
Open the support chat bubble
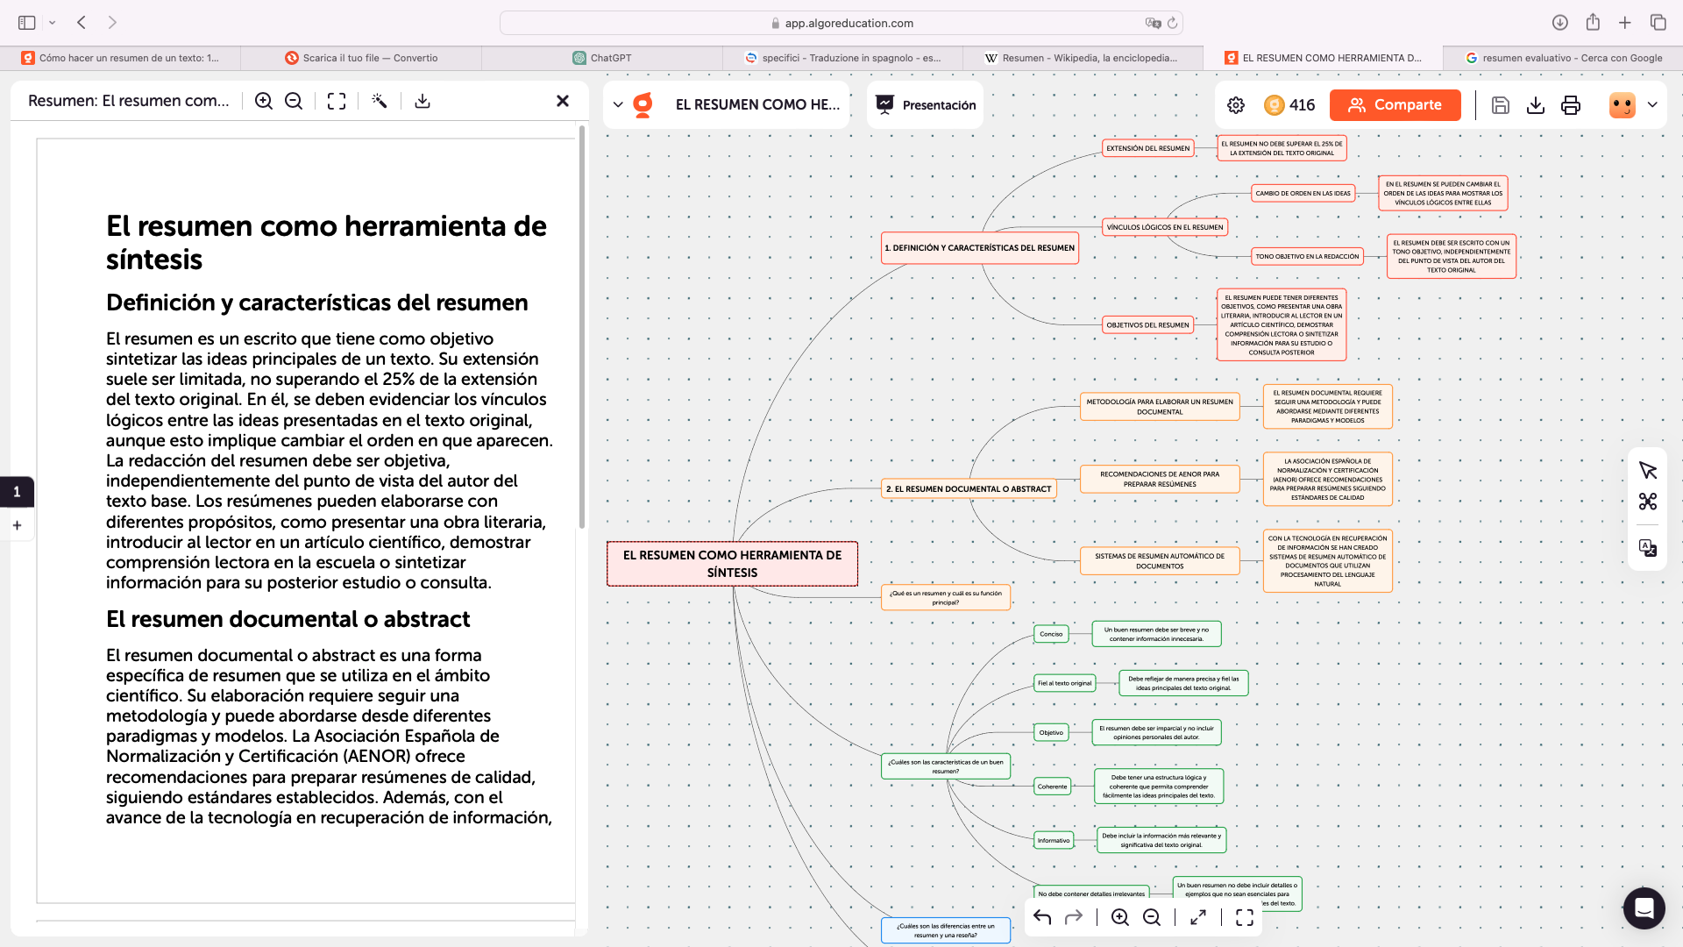pos(1644,908)
